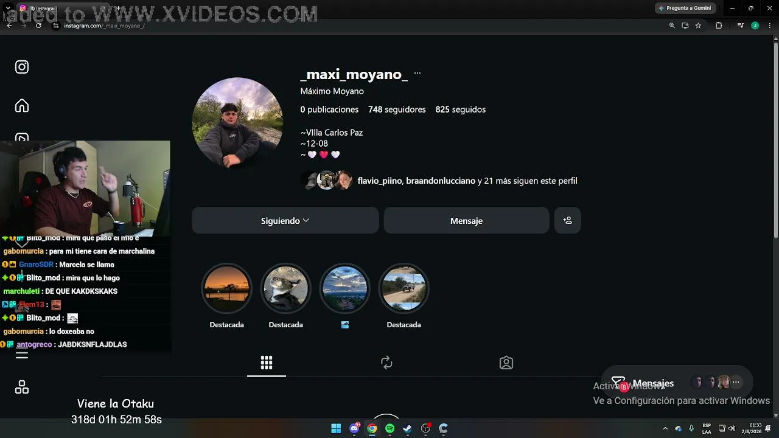Expand the Siguiendo dropdown

pyautogui.click(x=285, y=220)
